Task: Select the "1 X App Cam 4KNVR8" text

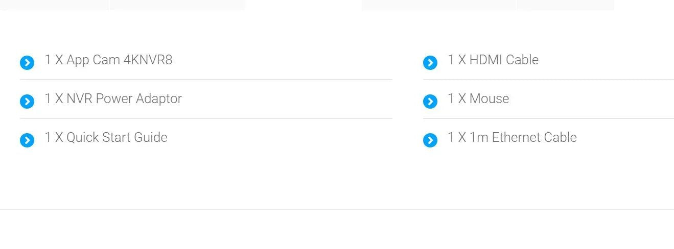Action: tap(108, 60)
